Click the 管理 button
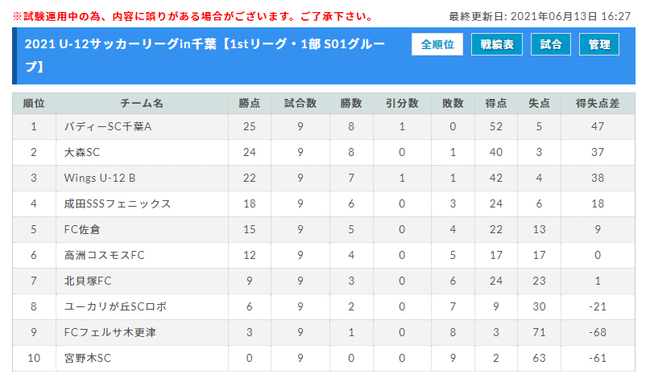646x382 pixels. pyautogui.click(x=599, y=44)
